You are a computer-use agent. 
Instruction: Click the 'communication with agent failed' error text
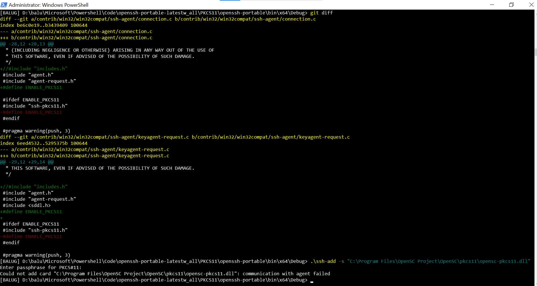pyautogui.click(x=286, y=274)
